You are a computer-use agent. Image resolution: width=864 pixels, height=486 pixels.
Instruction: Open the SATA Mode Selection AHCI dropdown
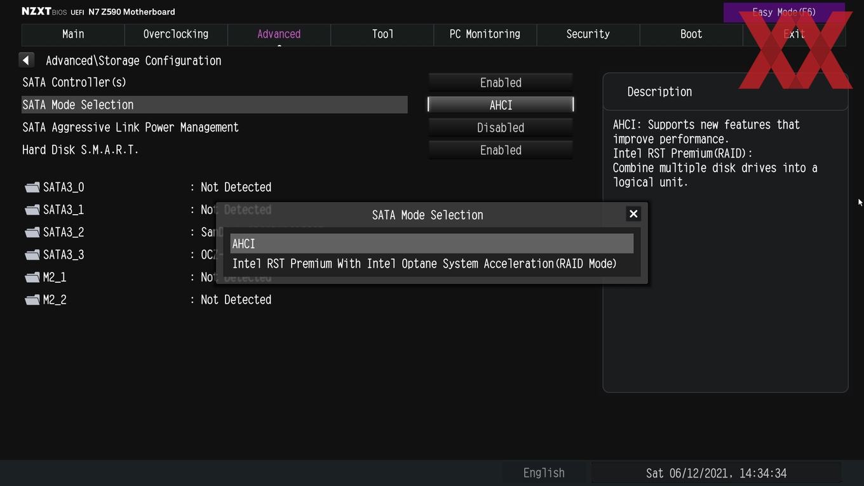click(501, 105)
